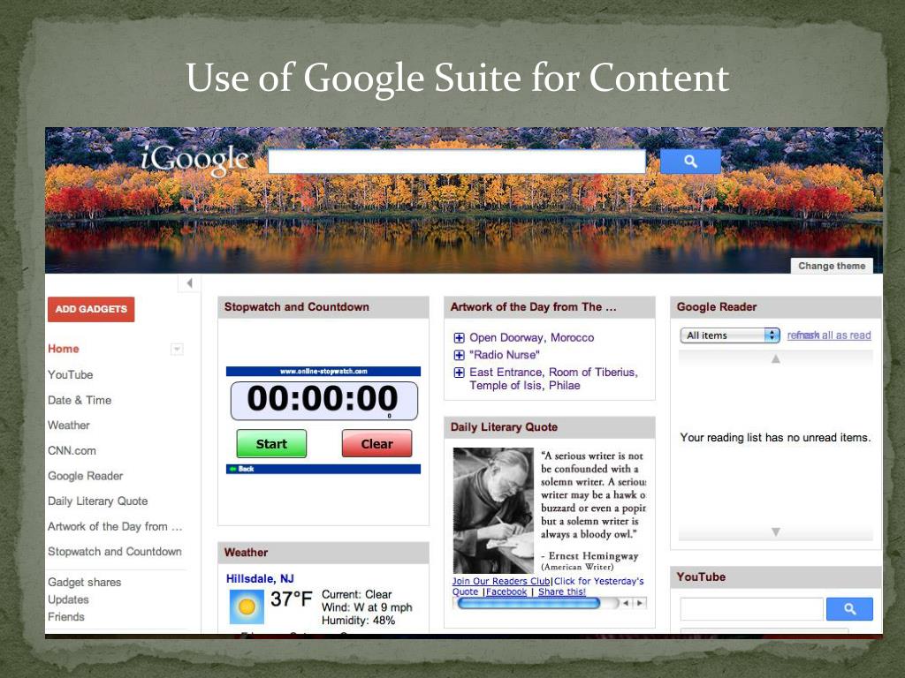The image size is (905, 678).
Task: Click the Artwork of the Day gadget title
Action: pos(533,307)
